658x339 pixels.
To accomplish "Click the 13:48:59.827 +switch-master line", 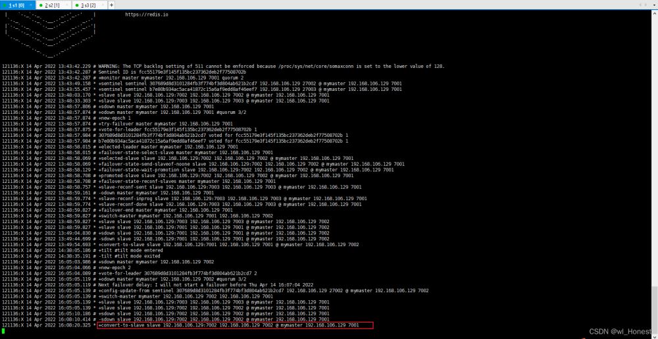I will 138,216.
